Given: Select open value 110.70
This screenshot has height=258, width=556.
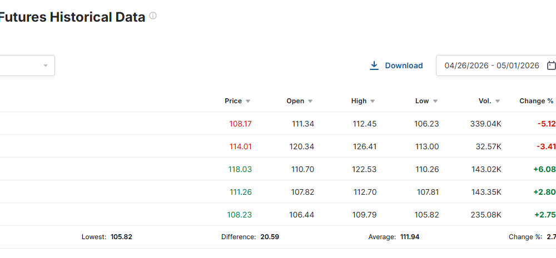Looking at the screenshot, I should 303,169.
